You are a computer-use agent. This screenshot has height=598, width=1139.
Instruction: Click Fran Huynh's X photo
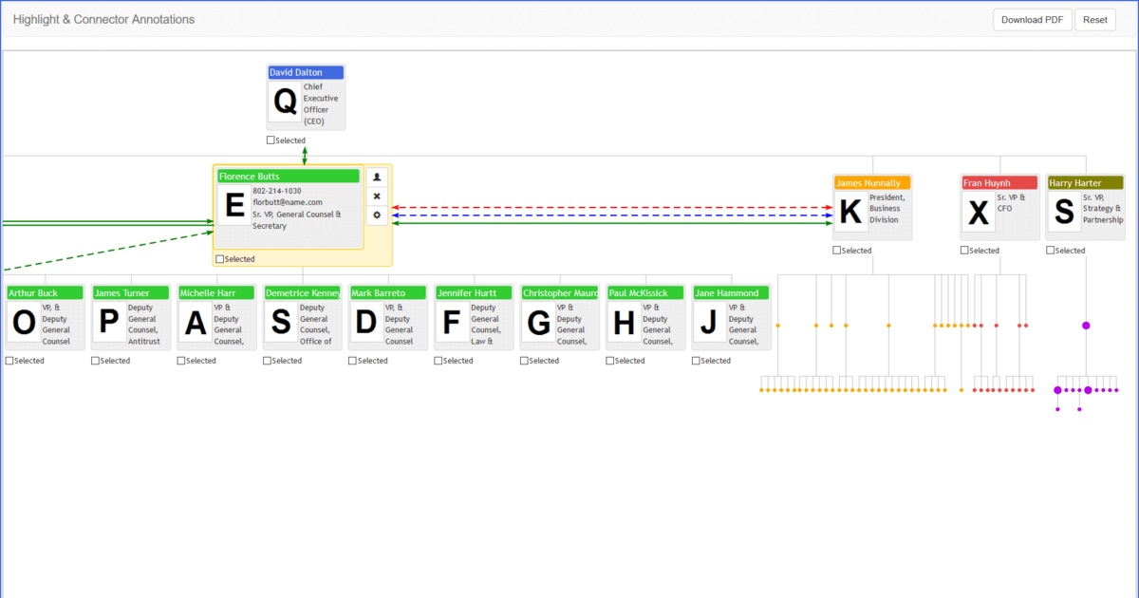[978, 212]
